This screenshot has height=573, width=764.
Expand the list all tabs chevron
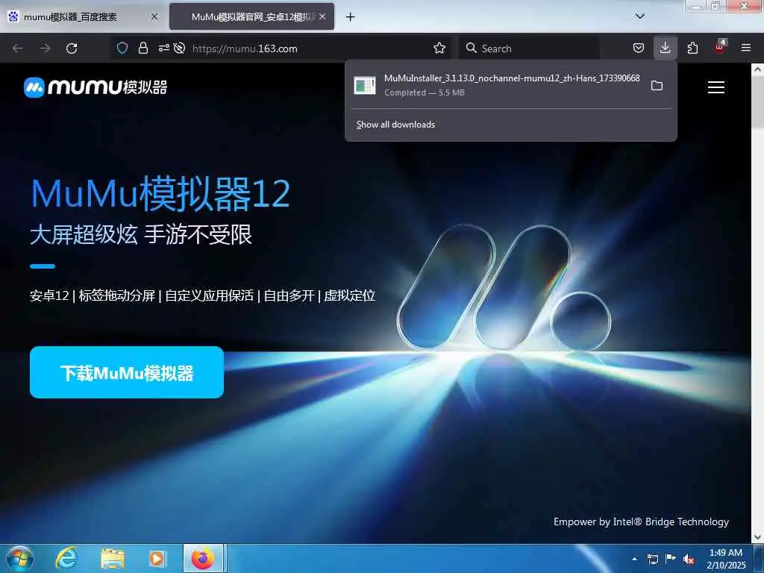tap(639, 16)
